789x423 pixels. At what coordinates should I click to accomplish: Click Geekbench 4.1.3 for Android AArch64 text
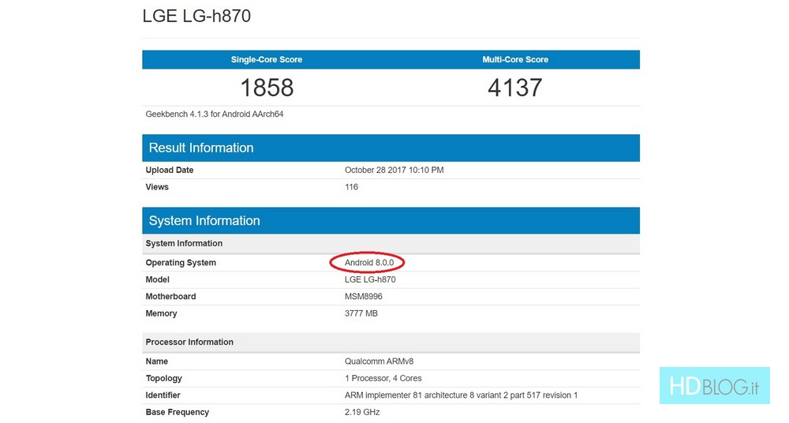click(x=215, y=114)
